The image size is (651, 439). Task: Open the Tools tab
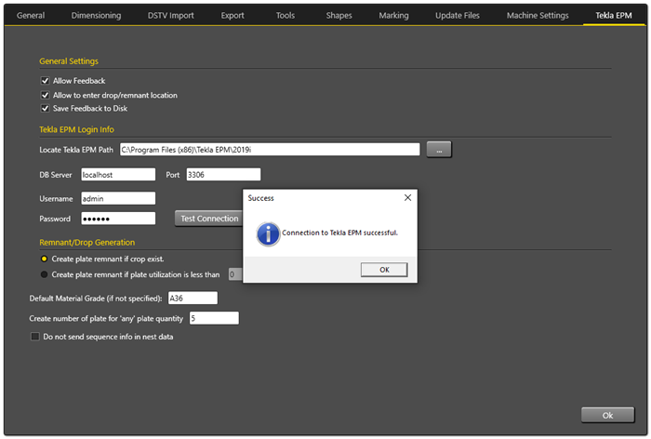point(286,16)
